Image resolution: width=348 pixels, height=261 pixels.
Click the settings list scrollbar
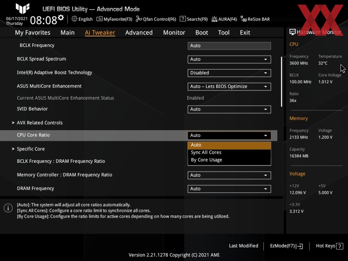pos(281,82)
